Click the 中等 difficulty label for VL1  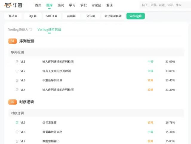click(x=150, y=62)
